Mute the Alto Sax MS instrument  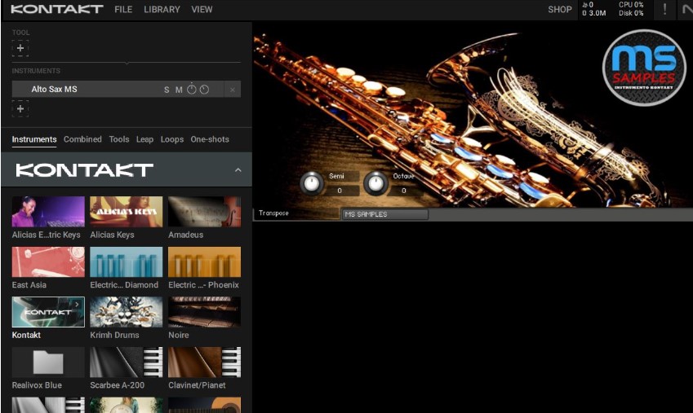pos(179,90)
